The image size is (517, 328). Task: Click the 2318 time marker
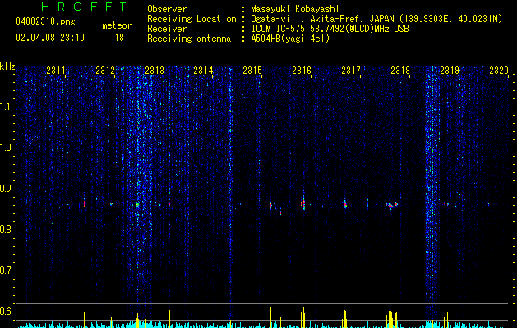(400, 71)
